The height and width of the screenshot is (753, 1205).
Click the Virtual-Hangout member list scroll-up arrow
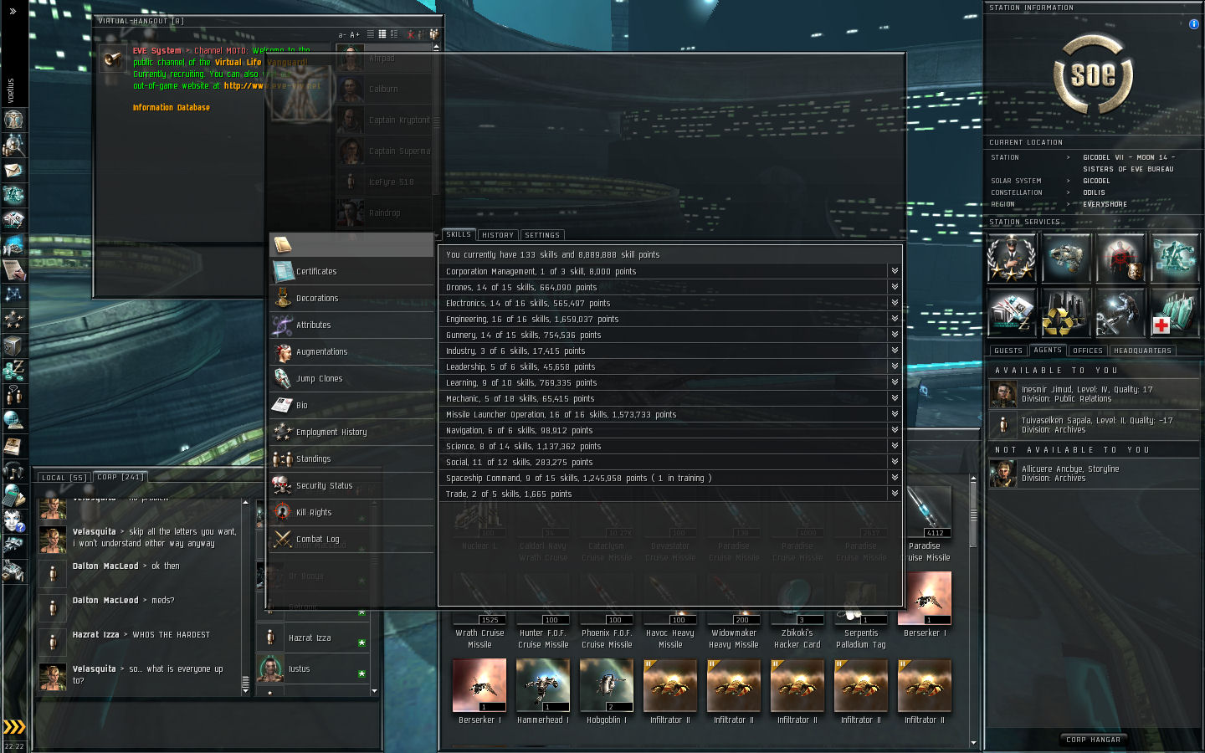436,48
